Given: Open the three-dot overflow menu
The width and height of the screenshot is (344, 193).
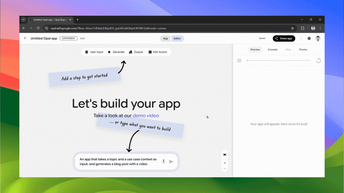Looking at the screenshot, I should click(301, 38).
